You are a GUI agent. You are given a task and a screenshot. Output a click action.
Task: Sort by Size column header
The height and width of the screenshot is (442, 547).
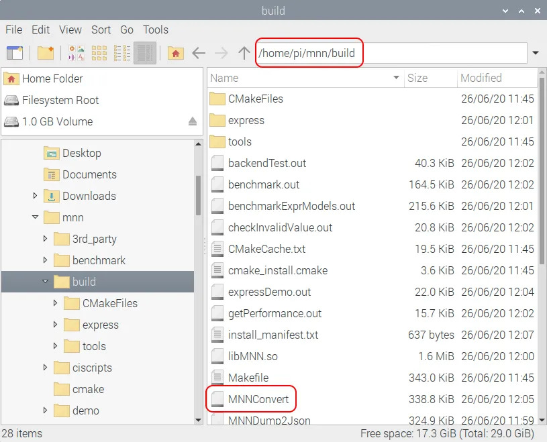[430, 78]
